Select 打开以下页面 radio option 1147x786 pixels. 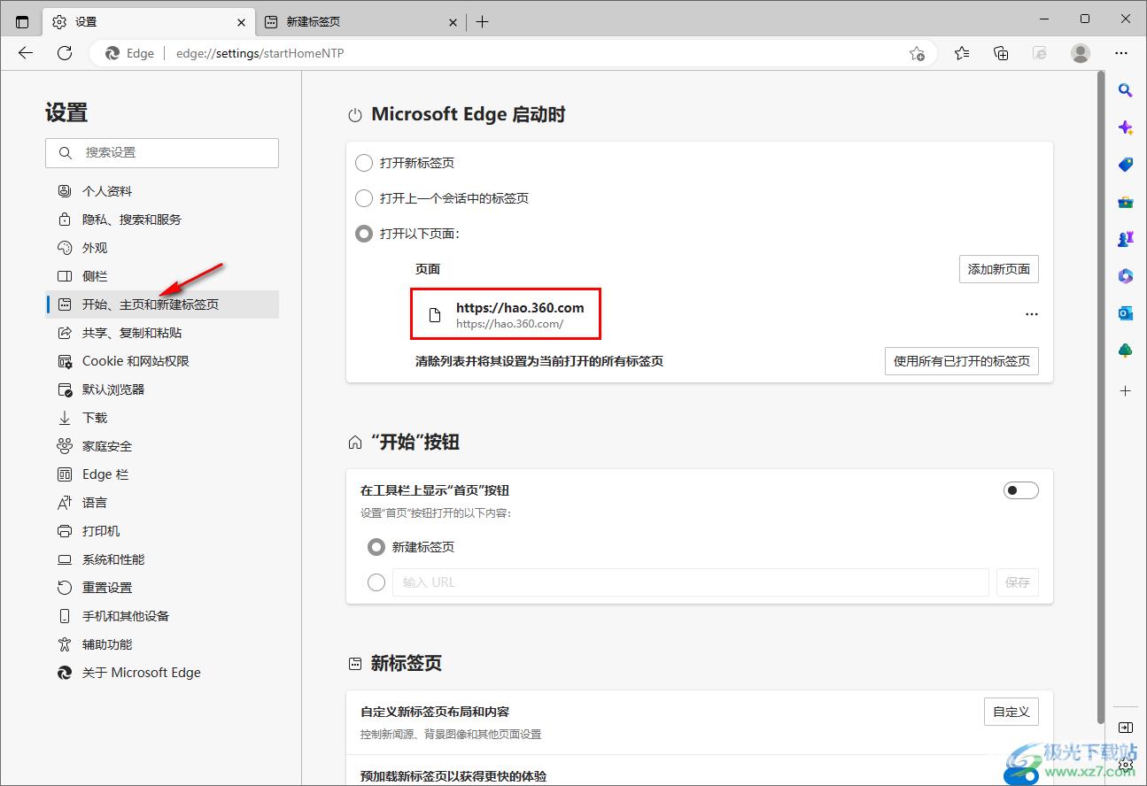[x=363, y=234]
